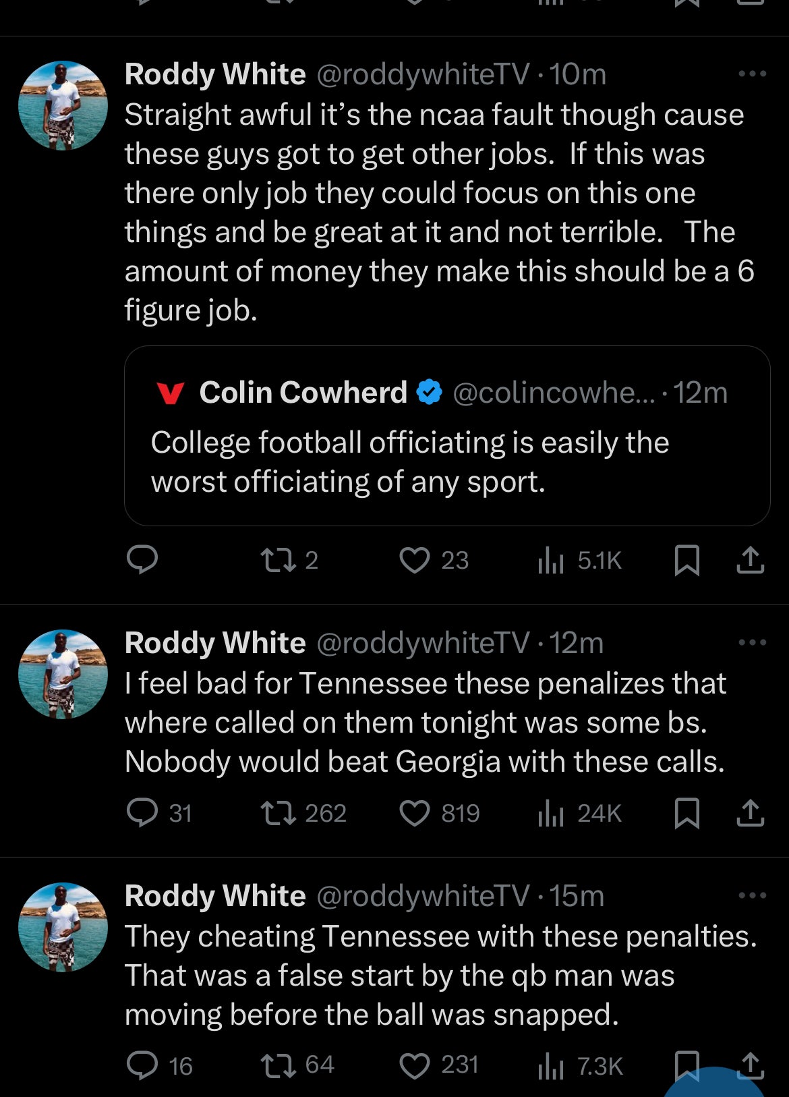
Task: Like the false start tweet with 231 likes
Action: pos(415,1066)
